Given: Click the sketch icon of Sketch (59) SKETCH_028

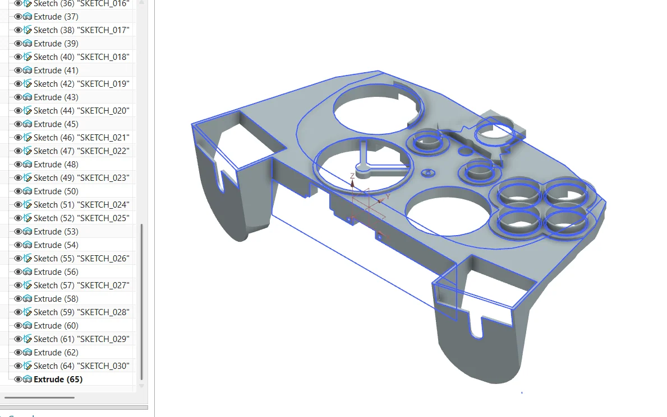Looking at the screenshot, I should click(27, 312).
